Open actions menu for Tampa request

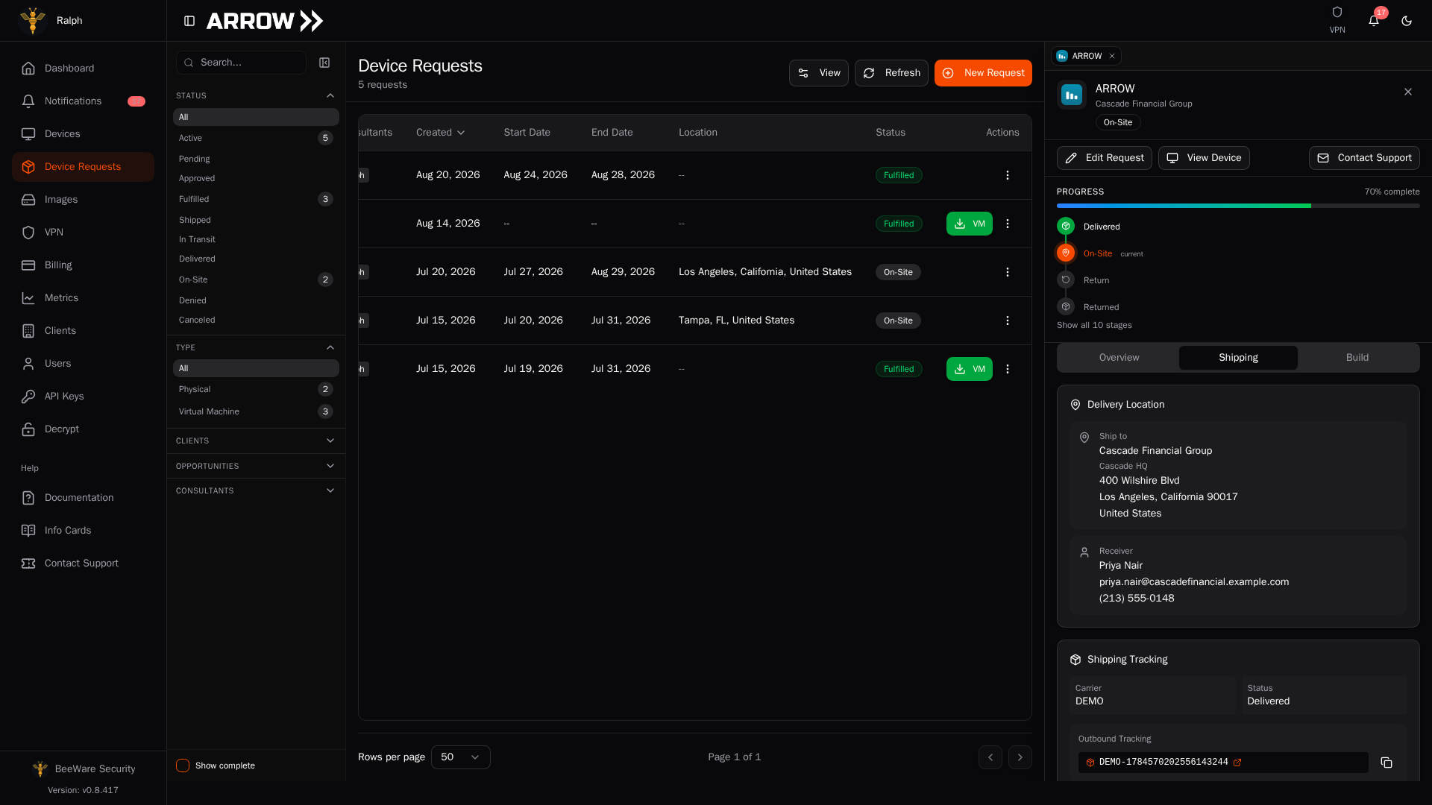pyautogui.click(x=1007, y=321)
